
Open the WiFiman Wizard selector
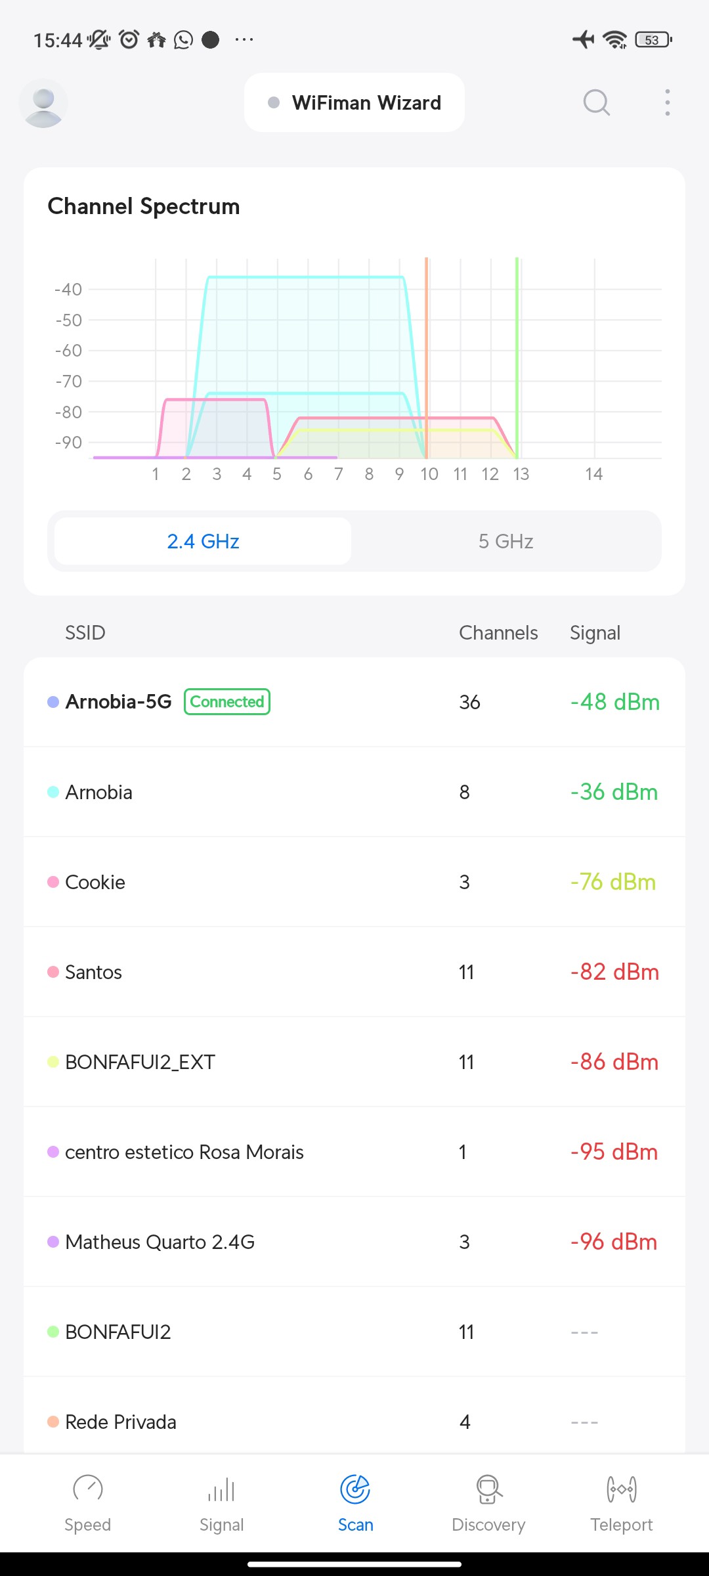pos(354,102)
